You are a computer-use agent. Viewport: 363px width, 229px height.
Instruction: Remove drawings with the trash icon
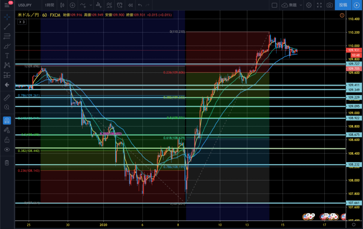7,163
